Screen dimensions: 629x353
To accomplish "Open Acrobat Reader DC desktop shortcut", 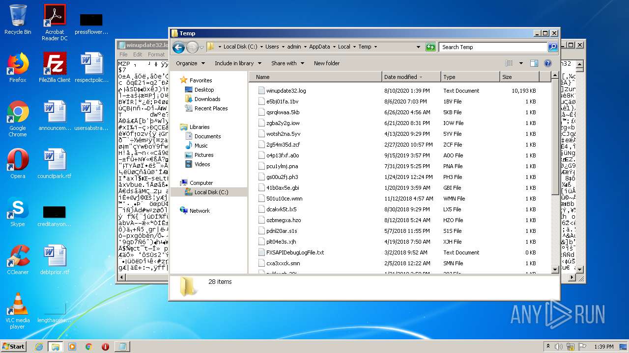I will [55, 23].
